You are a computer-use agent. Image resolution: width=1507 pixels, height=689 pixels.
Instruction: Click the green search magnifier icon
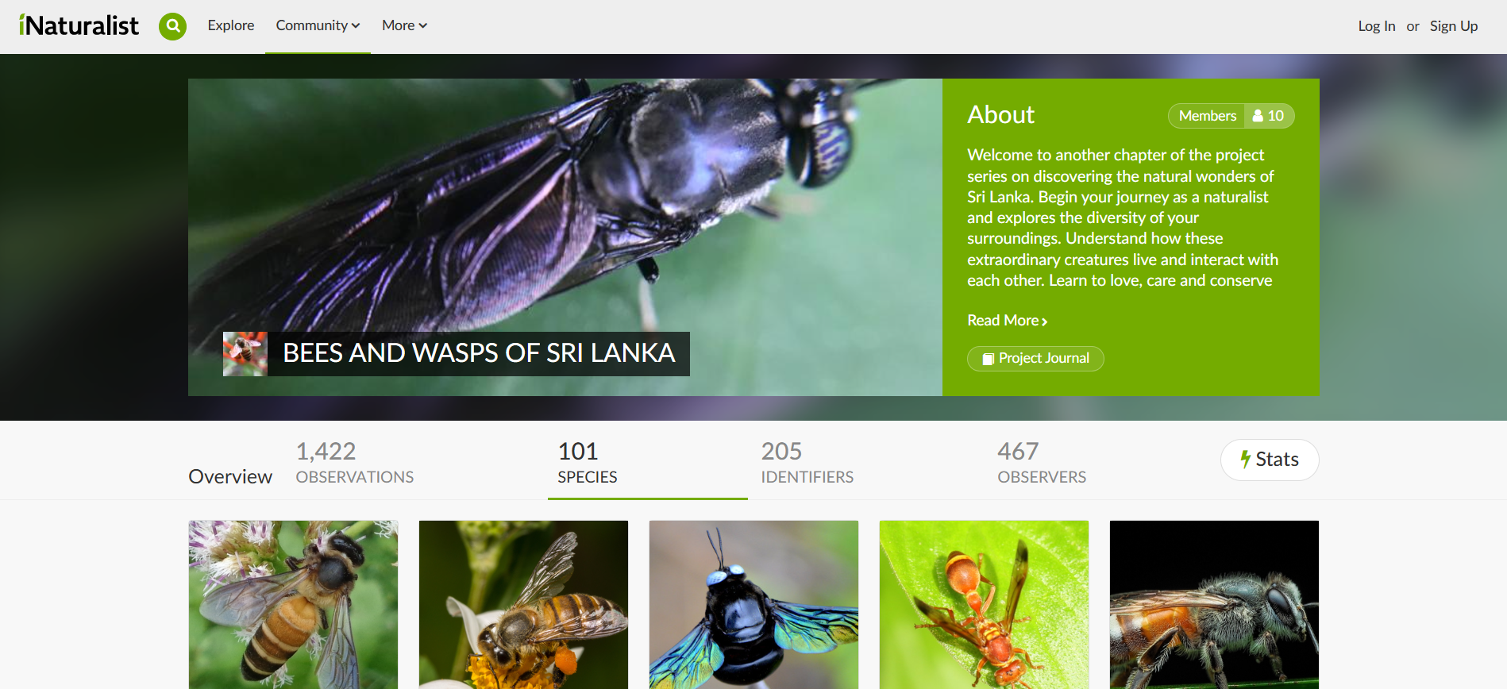pyautogui.click(x=172, y=26)
